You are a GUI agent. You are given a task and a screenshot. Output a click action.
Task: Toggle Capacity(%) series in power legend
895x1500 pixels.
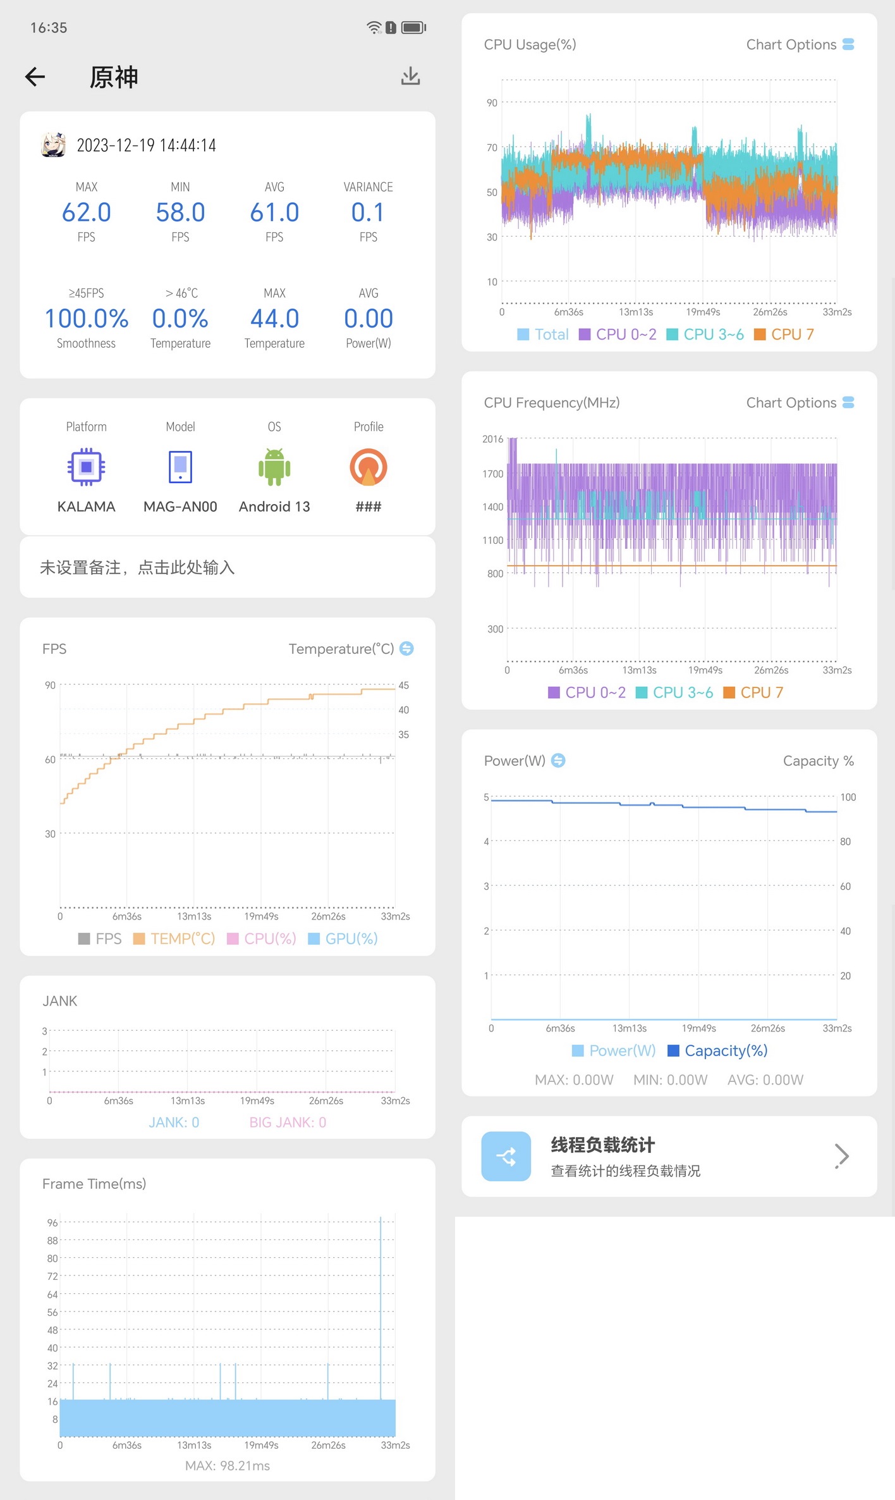pyautogui.click(x=718, y=1050)
